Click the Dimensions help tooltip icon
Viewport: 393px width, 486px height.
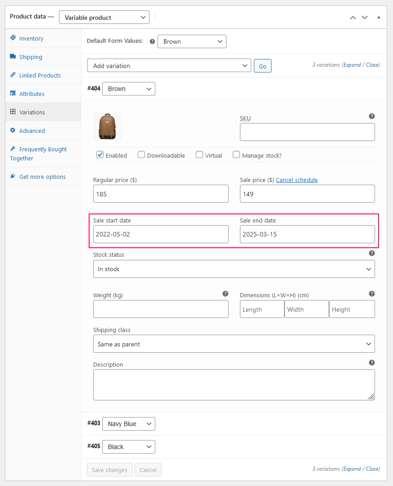click(x=372, y=294)
